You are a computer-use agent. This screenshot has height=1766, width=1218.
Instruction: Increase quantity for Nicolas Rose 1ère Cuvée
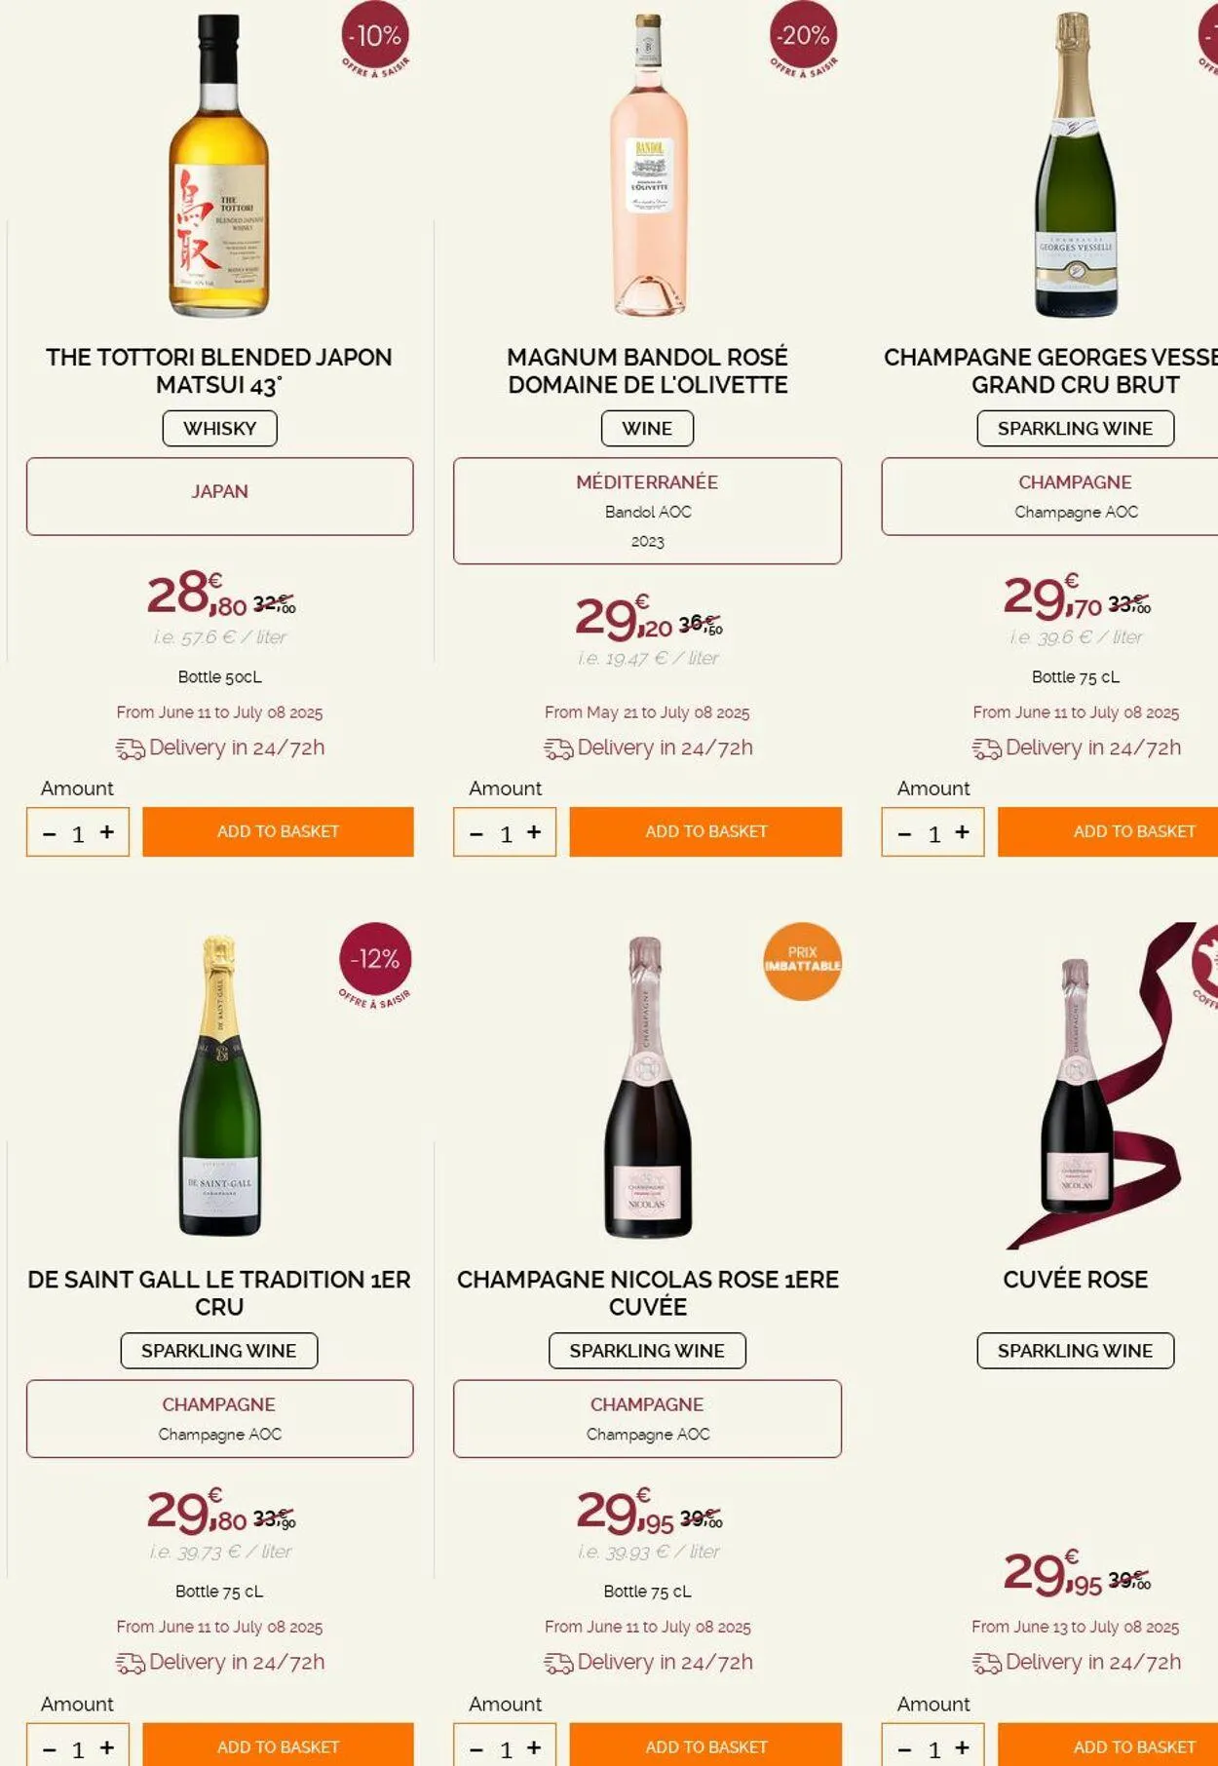[x=534, y=1747]
